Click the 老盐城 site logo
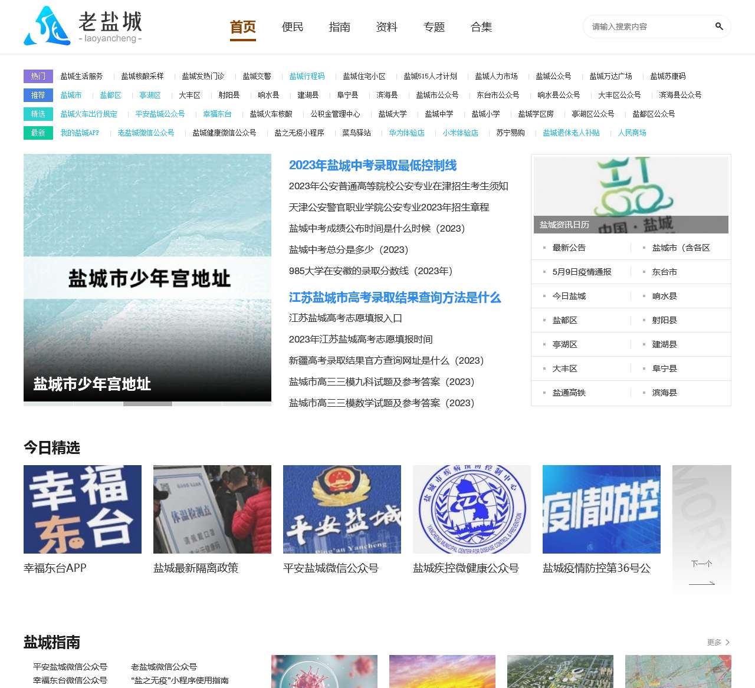 83,25
